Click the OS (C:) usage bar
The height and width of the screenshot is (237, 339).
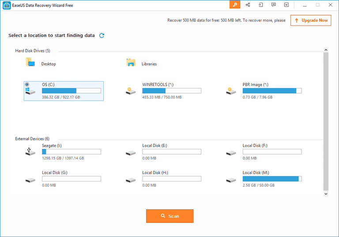click(72, 91)
